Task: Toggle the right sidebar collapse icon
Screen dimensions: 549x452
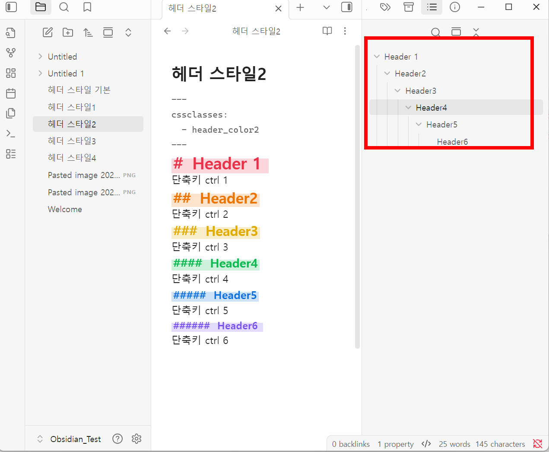Action: [x=347, y=7]
